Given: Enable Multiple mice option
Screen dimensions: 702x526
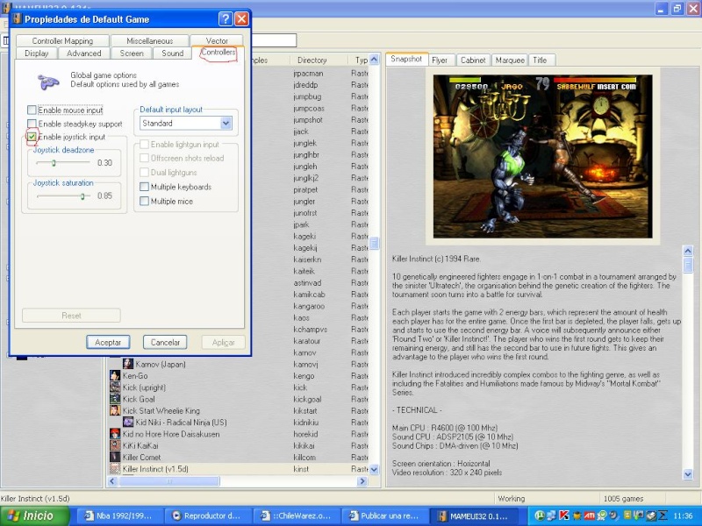Looking at the screenshot, I should (144, 202).
